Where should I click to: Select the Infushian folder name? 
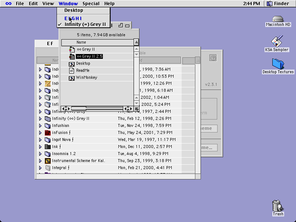pos(60,125)
